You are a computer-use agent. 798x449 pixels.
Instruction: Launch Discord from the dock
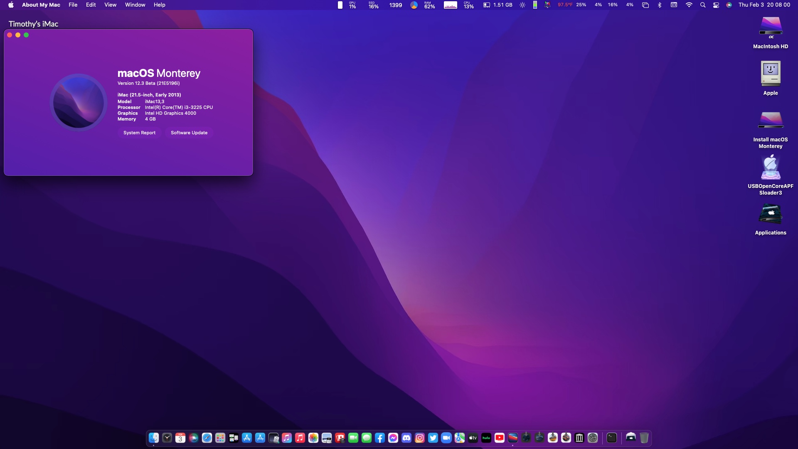tap(406, 437)
